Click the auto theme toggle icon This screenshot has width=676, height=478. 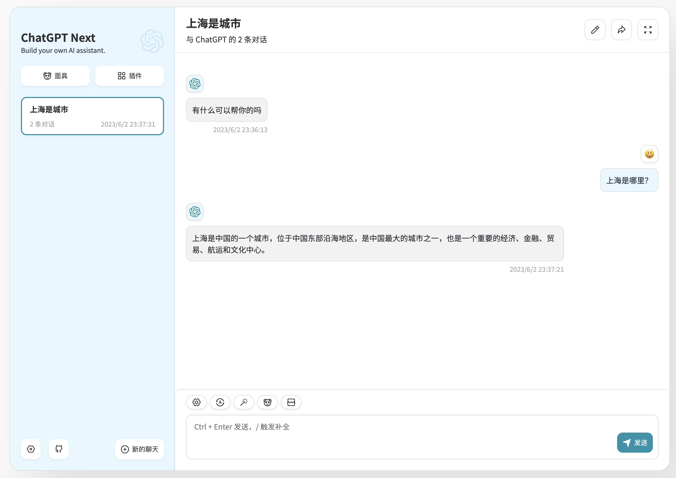coord(220,402)
